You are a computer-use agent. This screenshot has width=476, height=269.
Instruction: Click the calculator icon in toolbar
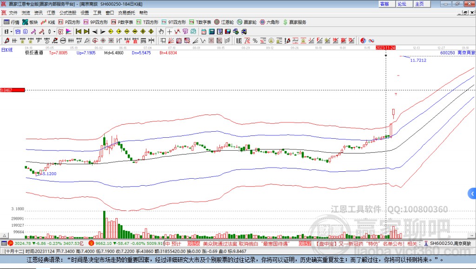point(212,32)
